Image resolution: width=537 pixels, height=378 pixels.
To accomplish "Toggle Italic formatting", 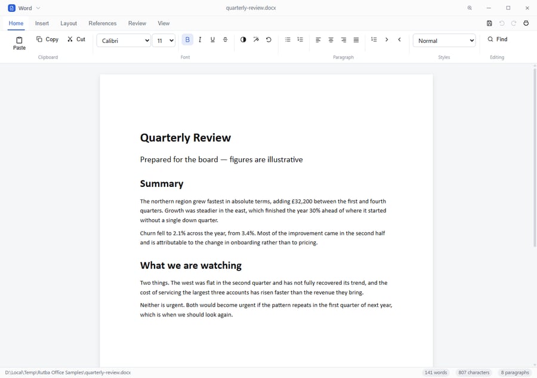I will 200,40.
